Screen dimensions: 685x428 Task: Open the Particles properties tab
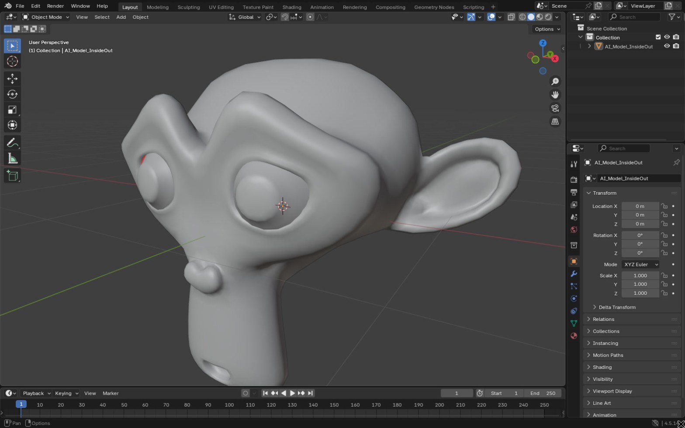(x=574, y=286)
